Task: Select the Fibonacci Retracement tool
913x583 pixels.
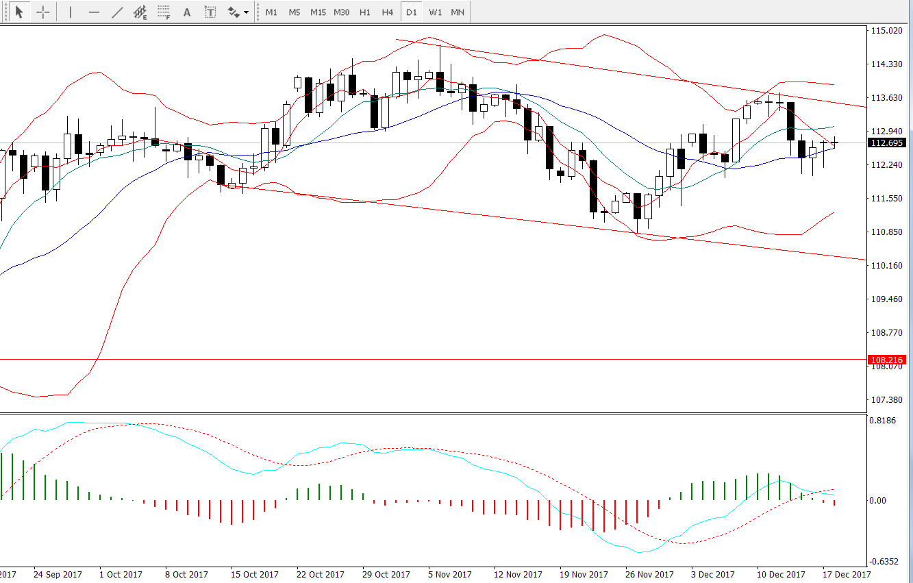Action: (x=164, y=12)
